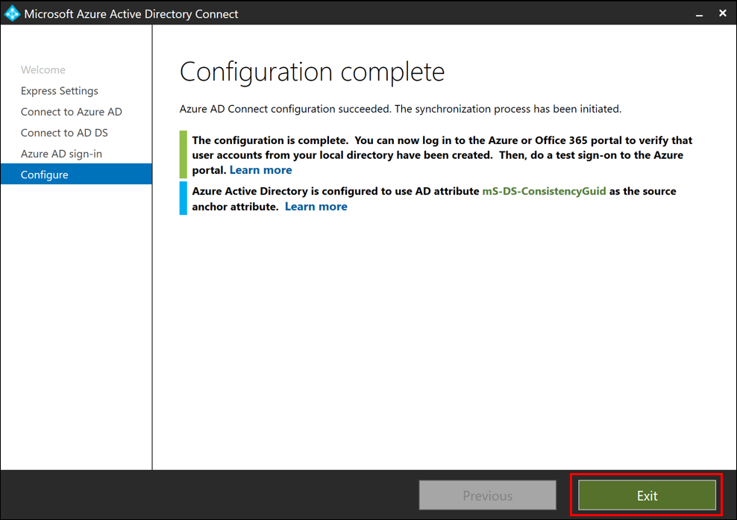This screenshot has height=520, width=737.
Task: Click the Configuration complete heading
Action: click(312, 72)
